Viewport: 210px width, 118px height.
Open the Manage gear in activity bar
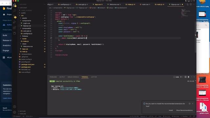point(14,112)
